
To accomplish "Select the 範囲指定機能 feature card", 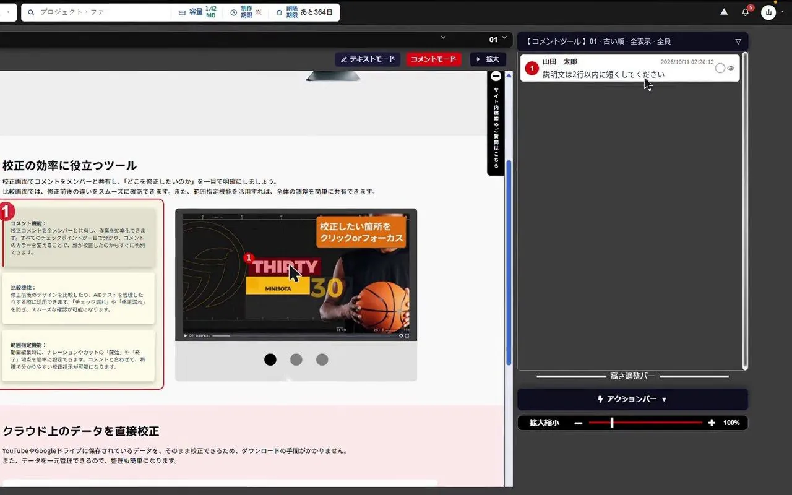I will [x=79, y=356].
